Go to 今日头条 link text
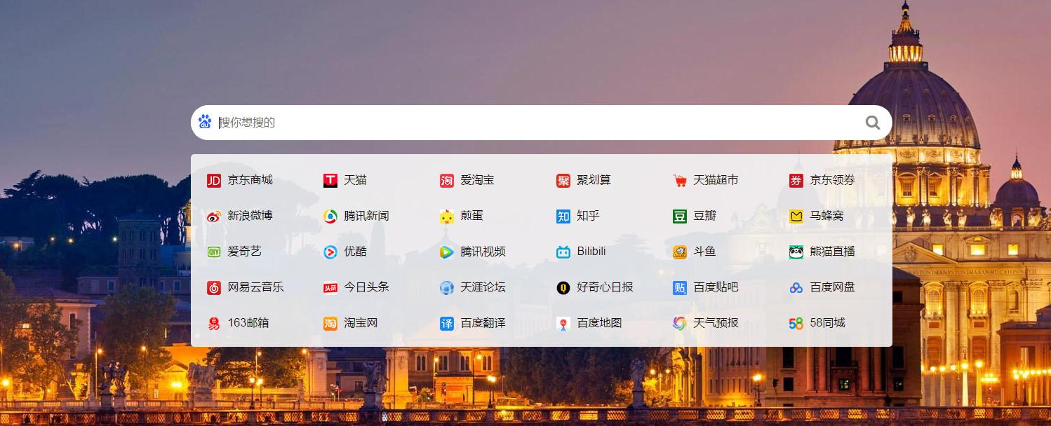This screenshot has height=426, width=1051. pyautogui.click(x=367, y=287)
